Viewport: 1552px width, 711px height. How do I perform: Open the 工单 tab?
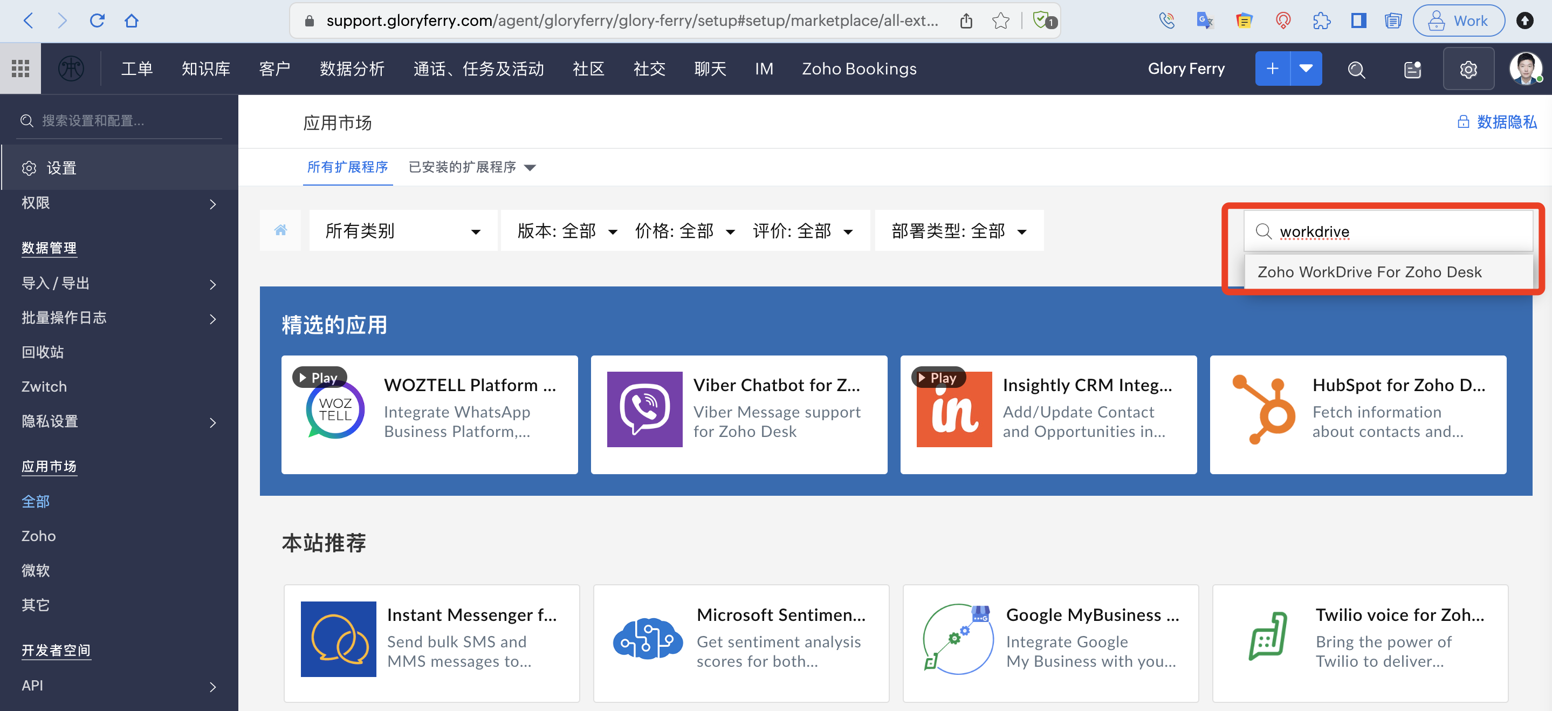(x=137, y=69)
